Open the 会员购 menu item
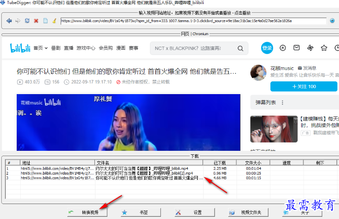The width and height of the screenshot is (339, 219). [106, 48]
